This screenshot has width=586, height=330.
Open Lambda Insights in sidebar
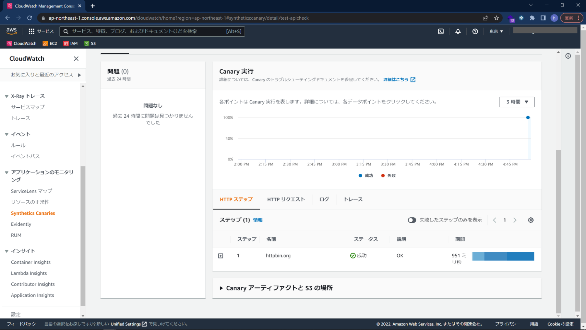(x=29, y=273)
